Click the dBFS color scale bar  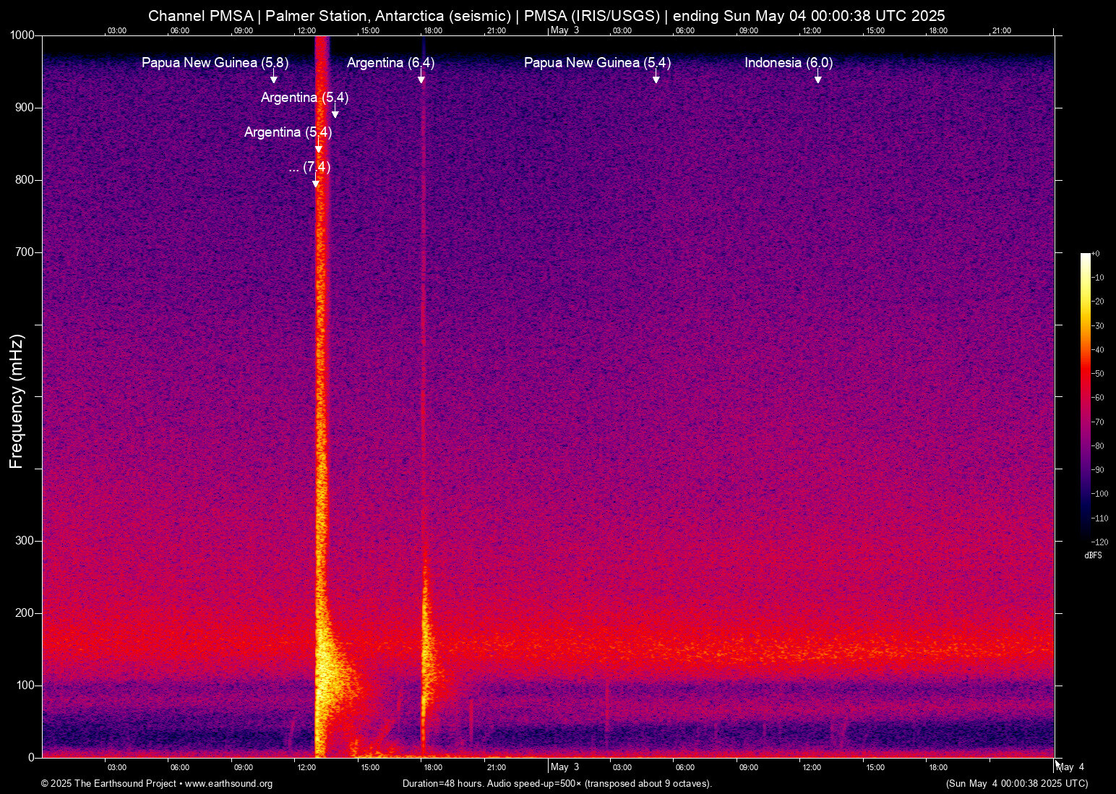[1085, 396]
